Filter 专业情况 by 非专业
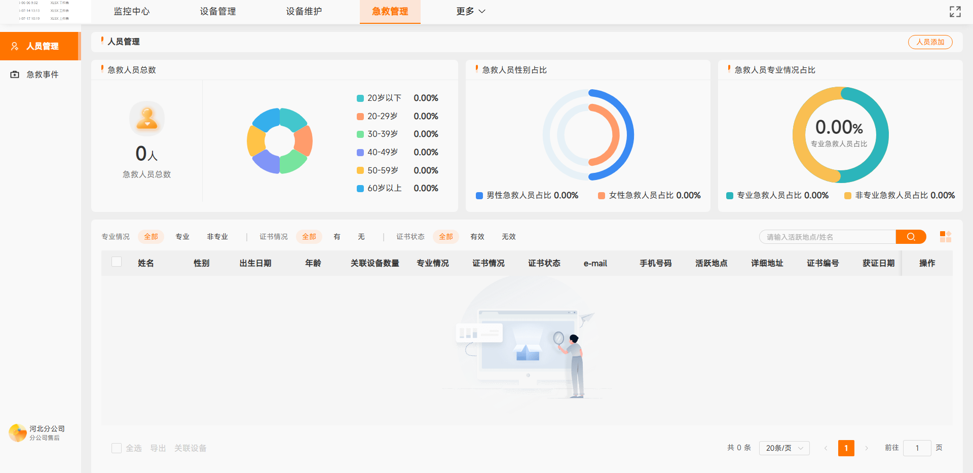The width and height of the screenshot is (973, 473). (217, 237)
